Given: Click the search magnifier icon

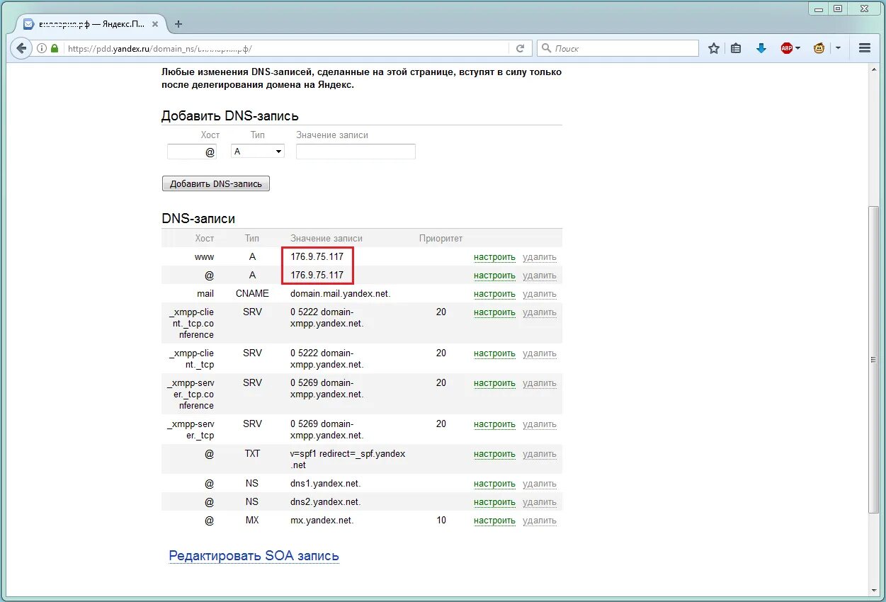Looking at the screenshot, I should point(546,48).
